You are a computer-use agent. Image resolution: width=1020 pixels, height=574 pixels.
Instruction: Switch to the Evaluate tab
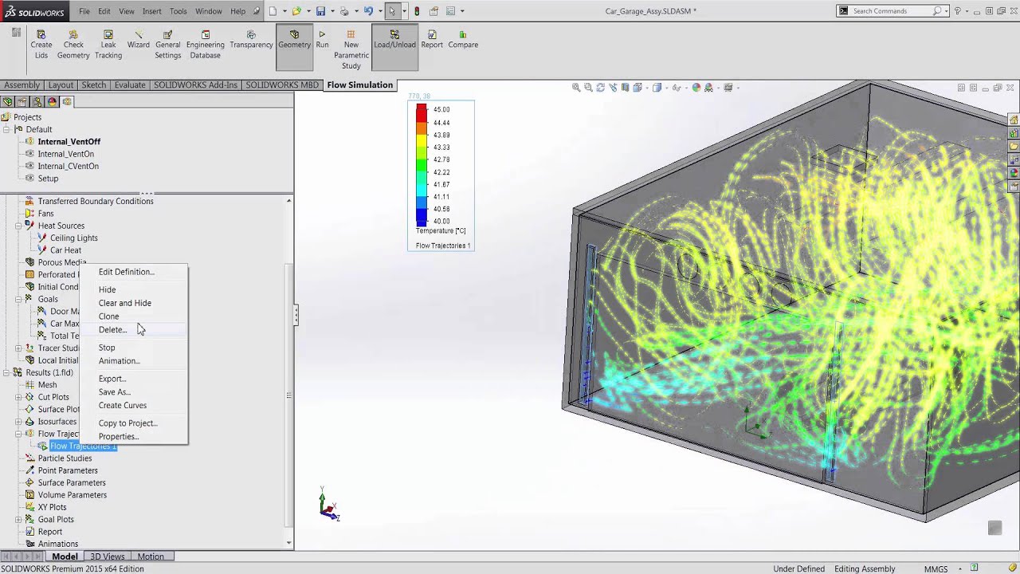pyautogui.click(x=130, y=85)
